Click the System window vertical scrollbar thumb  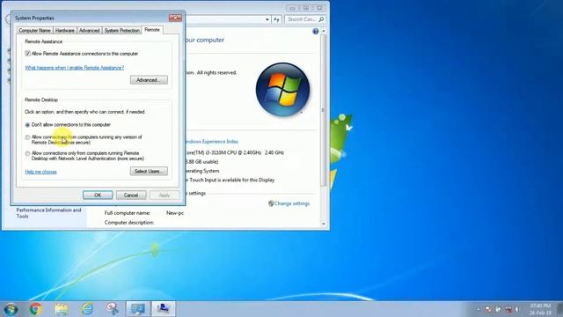[x=323, y=110]
